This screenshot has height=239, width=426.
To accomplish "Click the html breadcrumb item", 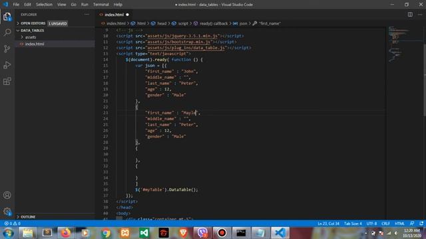I will pos(141,24).
